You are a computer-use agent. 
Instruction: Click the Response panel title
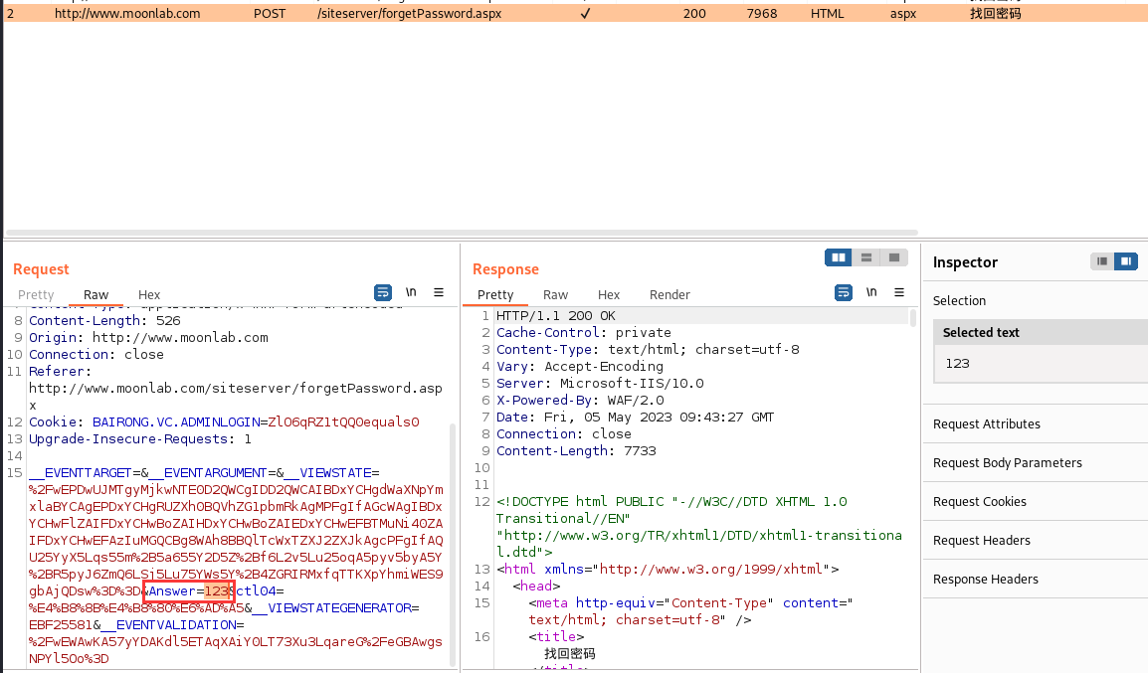(x=505, y=268)
